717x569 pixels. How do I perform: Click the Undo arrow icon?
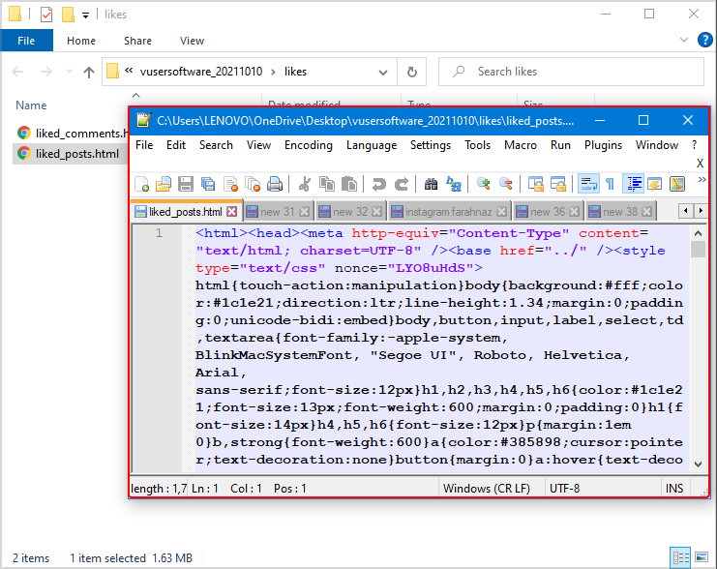378,184
